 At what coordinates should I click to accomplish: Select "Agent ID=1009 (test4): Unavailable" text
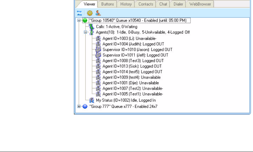pyautogui.click(x=131, y=77)
